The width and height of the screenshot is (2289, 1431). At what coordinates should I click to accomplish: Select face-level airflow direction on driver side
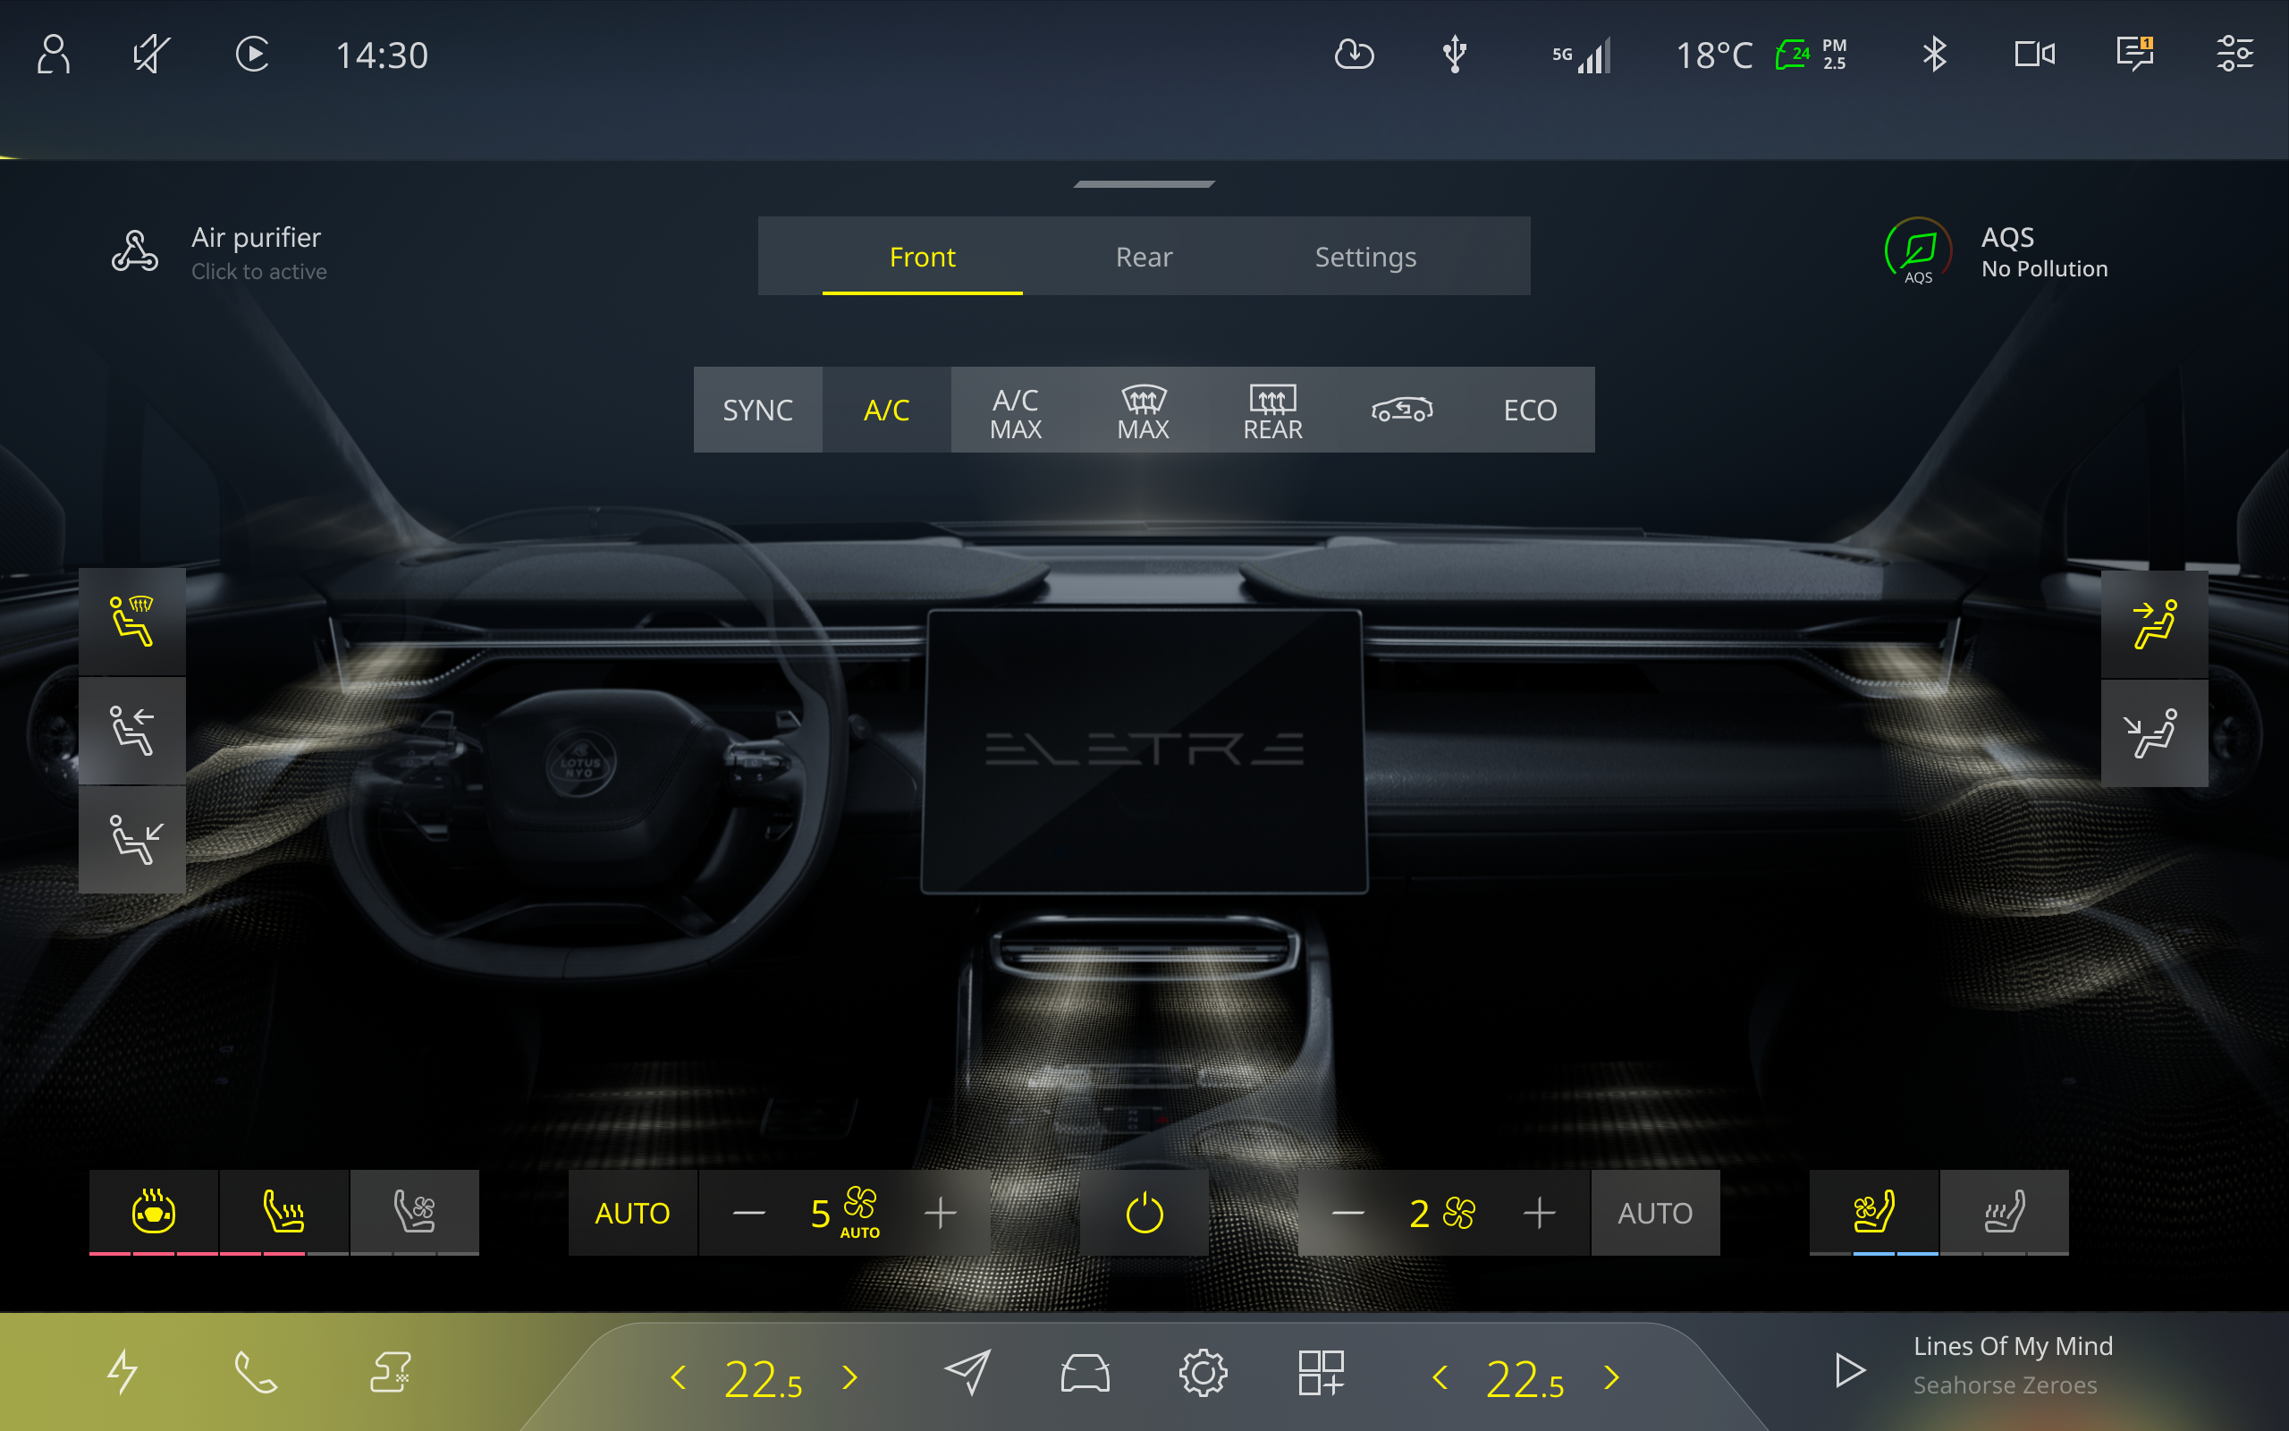pyautogui.click(x=132, y=732)
